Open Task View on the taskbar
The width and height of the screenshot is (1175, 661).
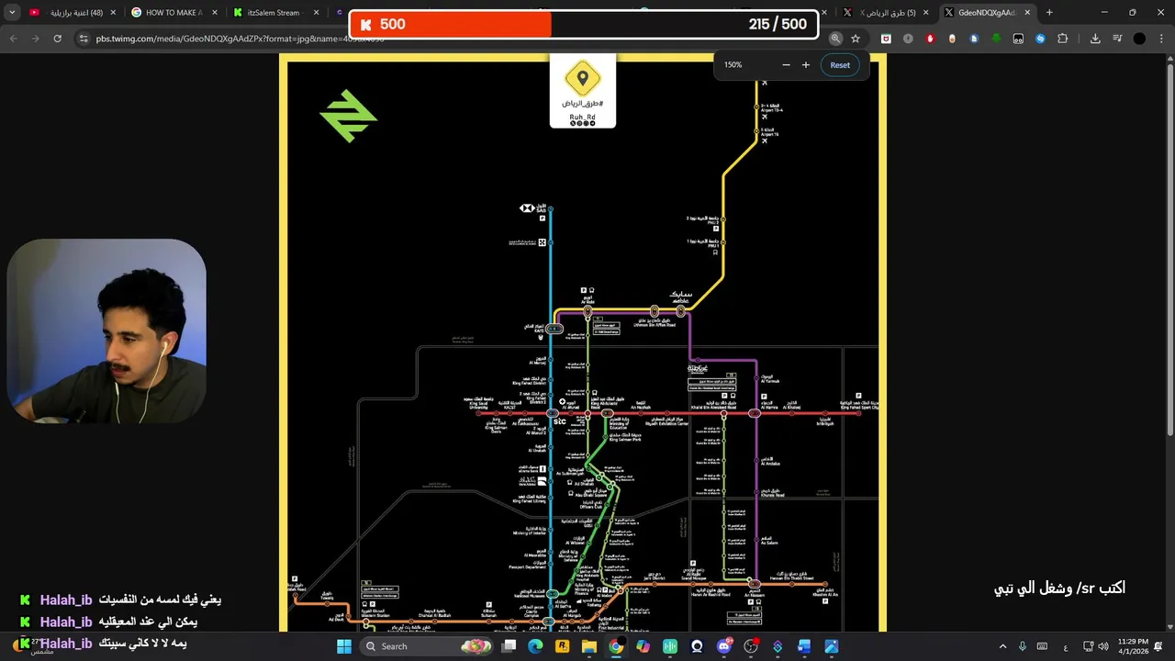(x=509, y=646)
